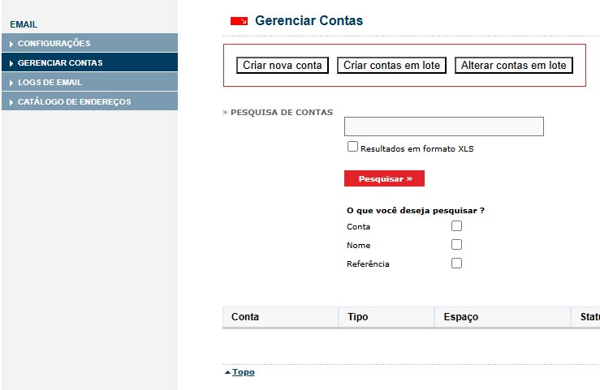Toggle the Referência checkbox
The width and height of the screenshot is (600, 390).
(456, 264)
